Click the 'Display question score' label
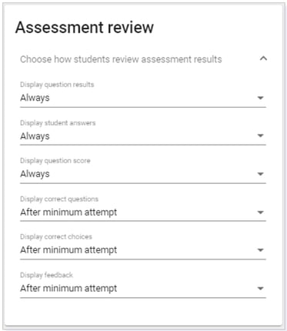This screenshot has width=287, height=331. tap(55, 161)
